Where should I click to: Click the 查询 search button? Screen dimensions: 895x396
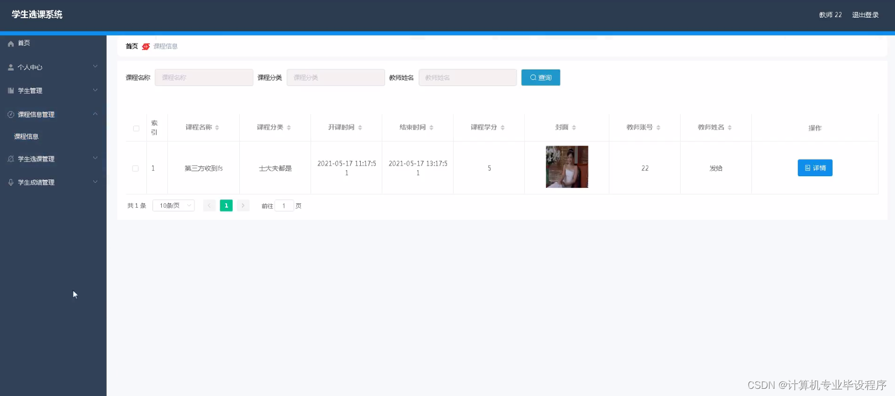[540, 77]
